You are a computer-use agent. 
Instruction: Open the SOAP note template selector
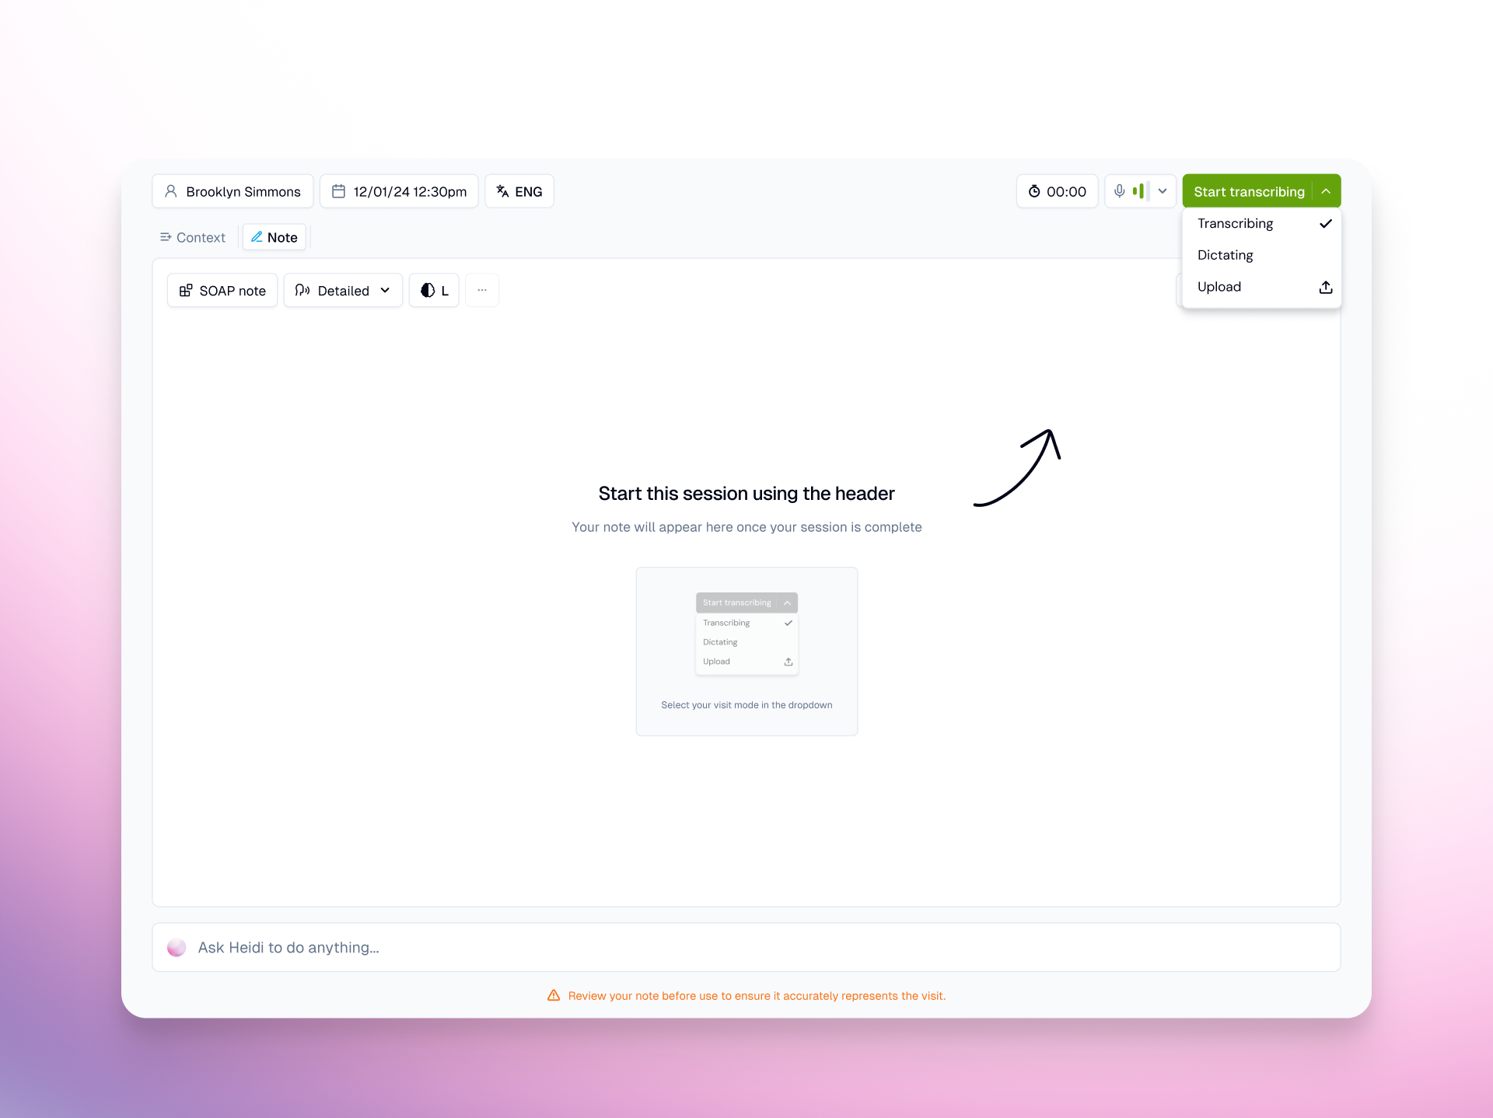pyautogui.click(x=222, y=291)
